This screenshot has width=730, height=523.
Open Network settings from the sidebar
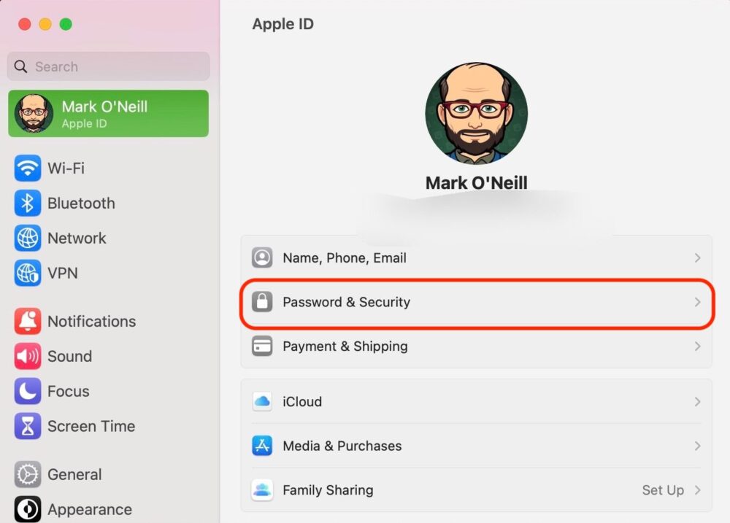27,238
